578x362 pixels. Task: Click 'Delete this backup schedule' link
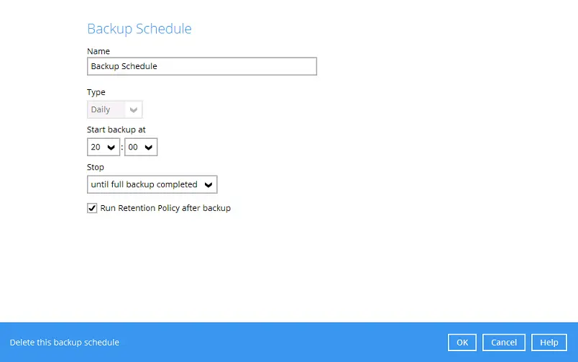(x=65, y=343)
